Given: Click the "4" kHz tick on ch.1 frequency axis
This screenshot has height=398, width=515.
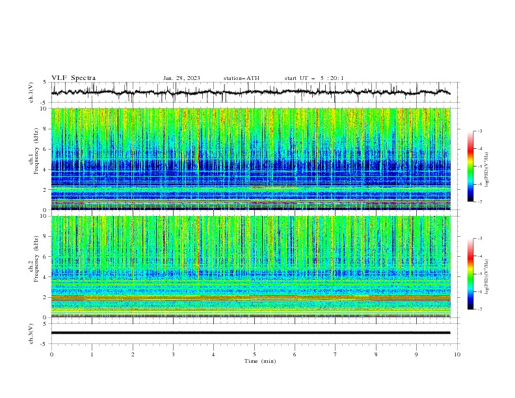Looking at the screenshot, I should coord(46,170).
